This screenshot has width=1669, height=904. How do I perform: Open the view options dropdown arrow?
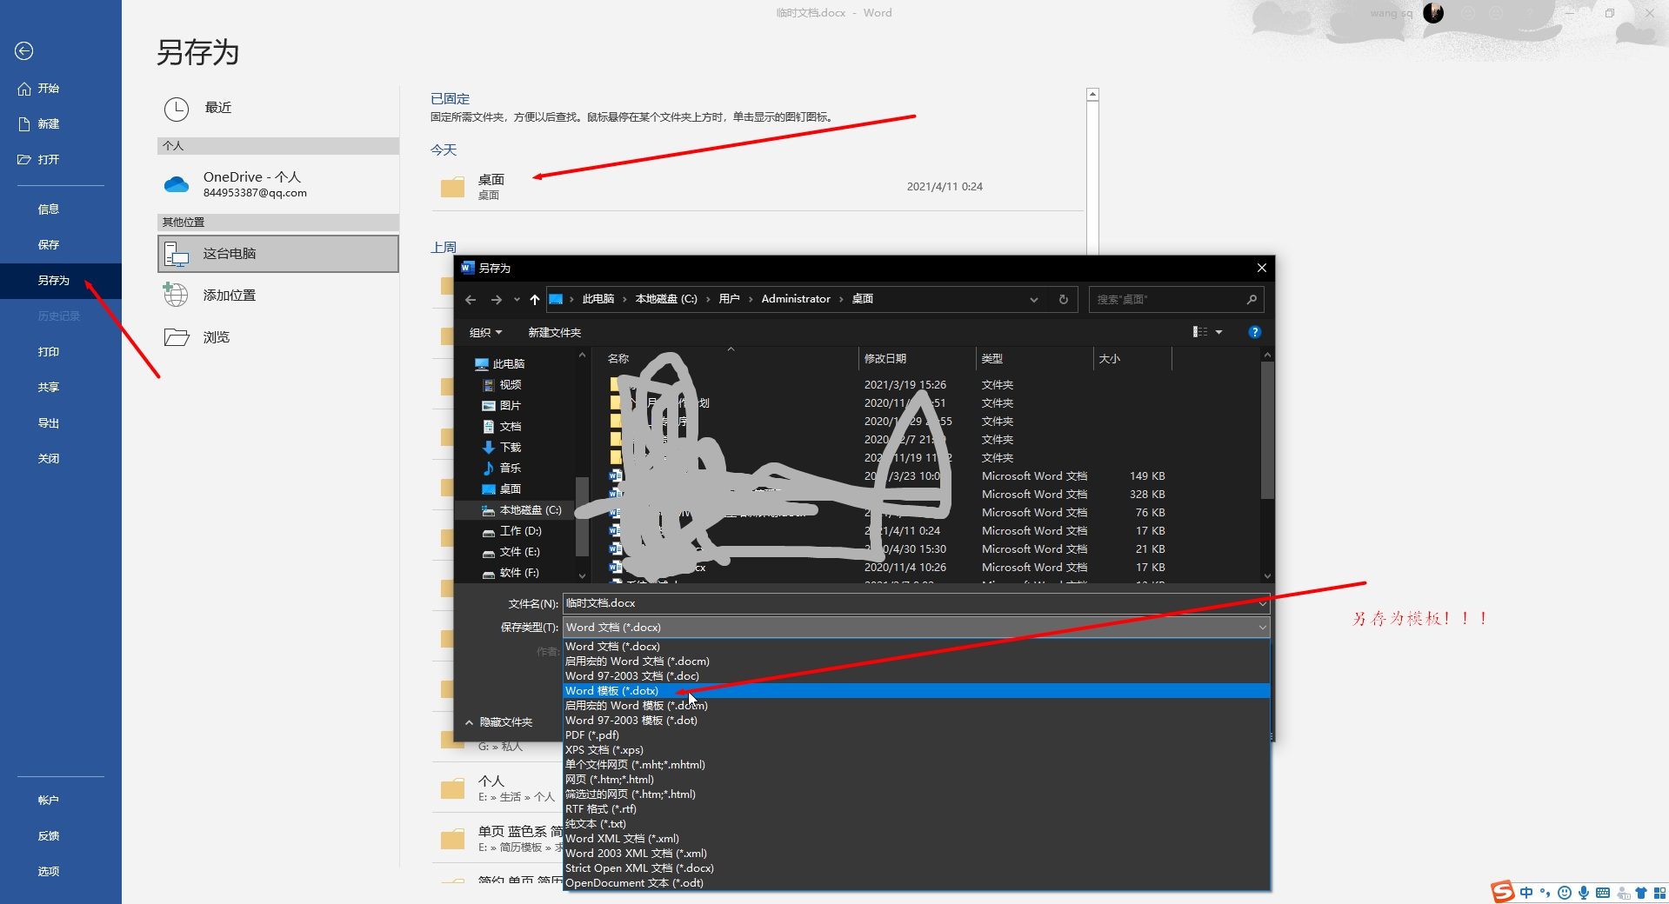[1218, 332]
